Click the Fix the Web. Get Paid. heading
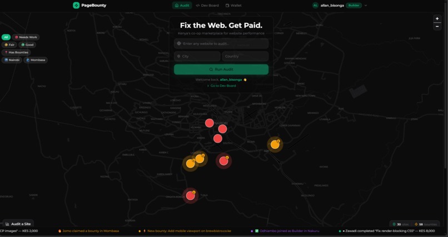 point(221,25)
